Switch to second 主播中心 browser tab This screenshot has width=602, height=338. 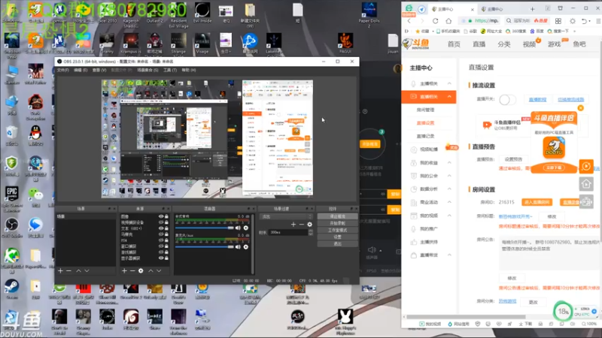coord(499,9)
